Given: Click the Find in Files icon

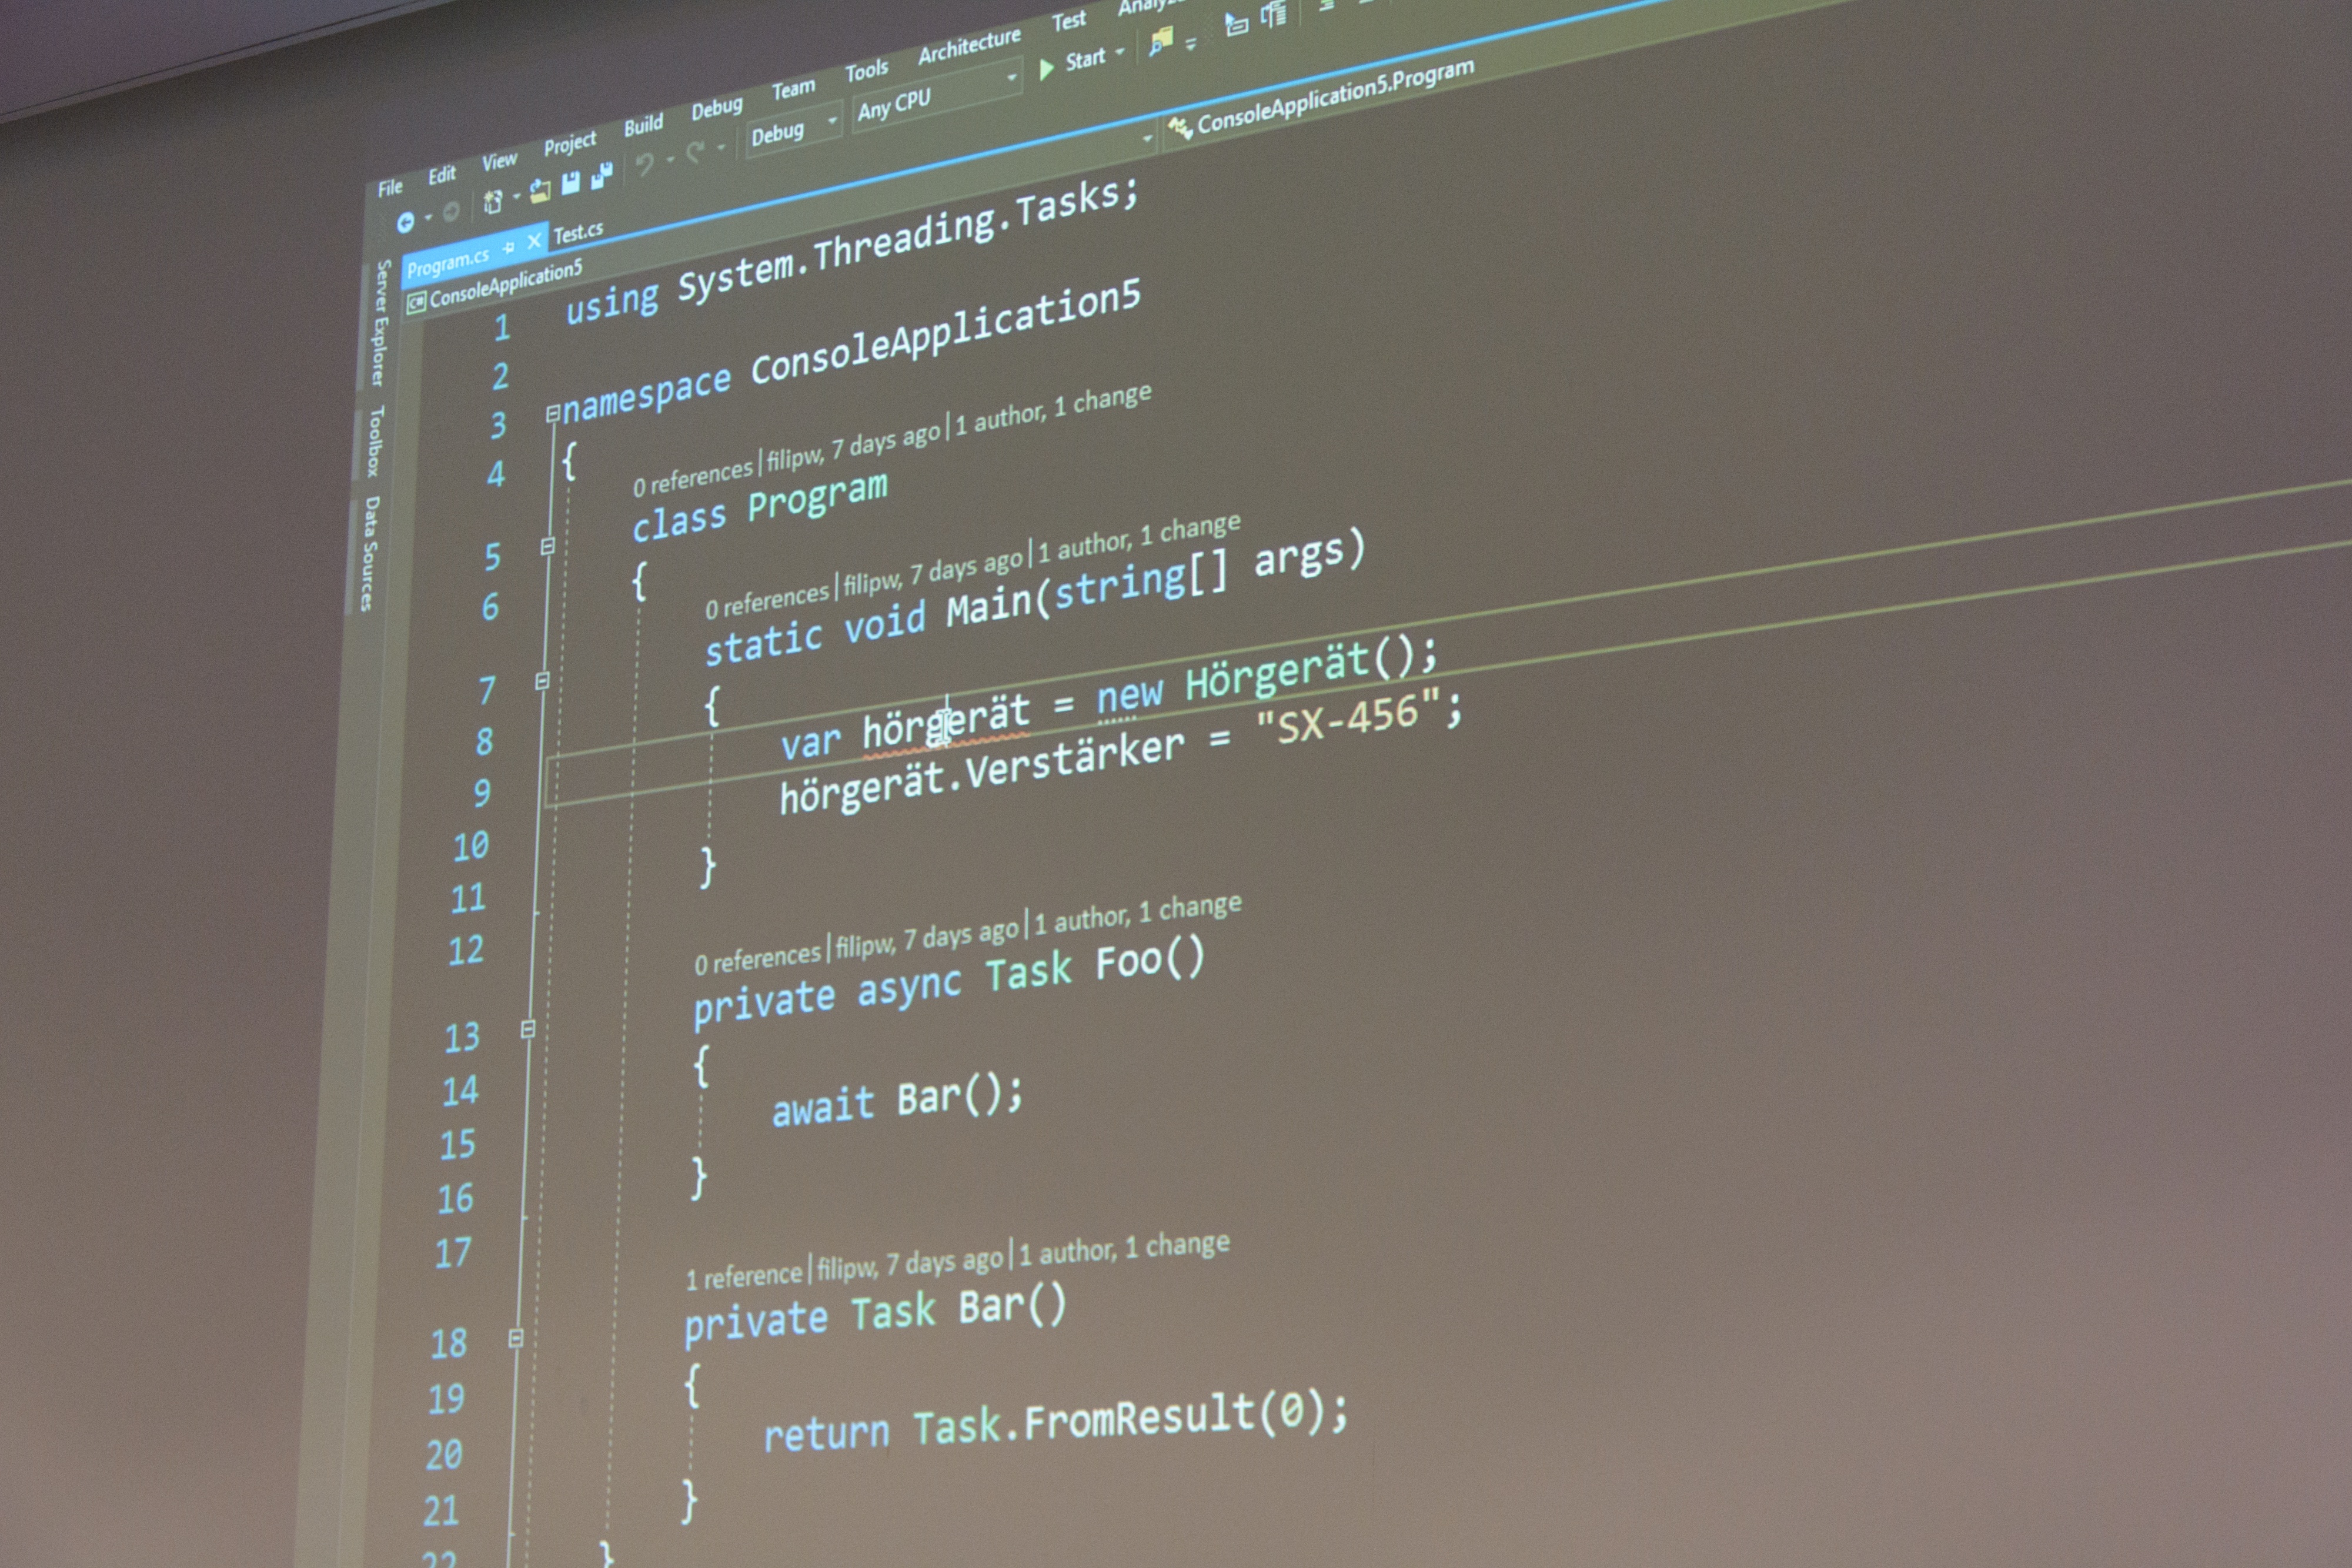Looking at the screenshot, I should tap(1160, 42).
